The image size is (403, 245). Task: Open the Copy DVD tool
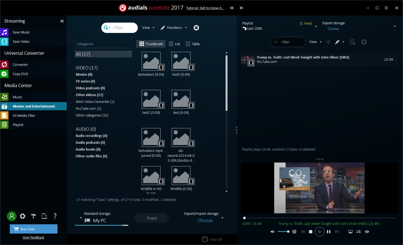[x=20, y=74]
